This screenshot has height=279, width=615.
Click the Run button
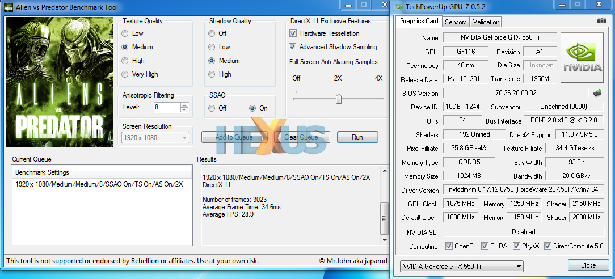[357, 137]
